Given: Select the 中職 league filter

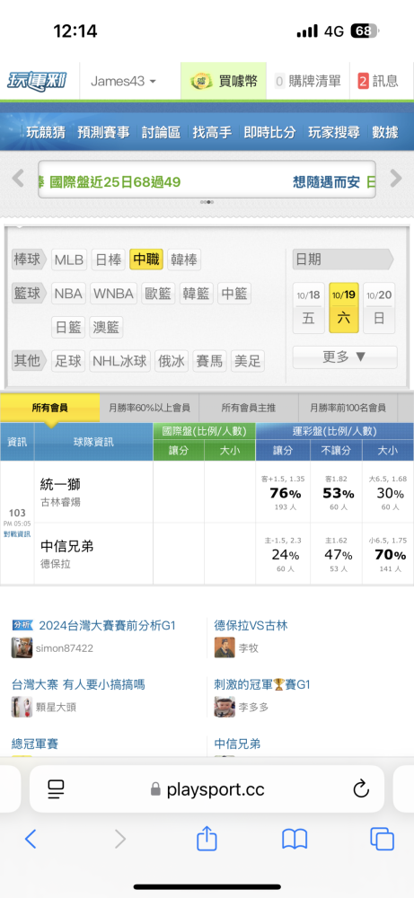Looking at the screenshot, I should pyautogui.click(x=146, y=260).
